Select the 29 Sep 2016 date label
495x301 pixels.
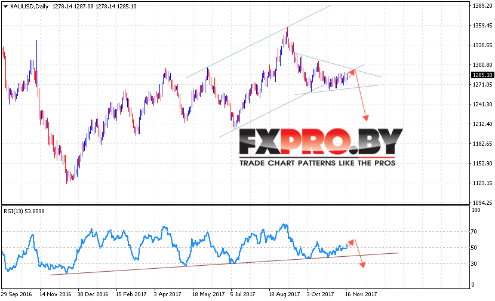pyautogui.click(x=16, y=294)
